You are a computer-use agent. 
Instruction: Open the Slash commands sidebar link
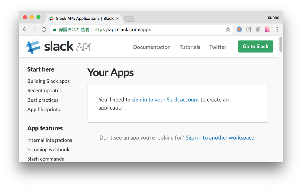[x=46, y=159]
